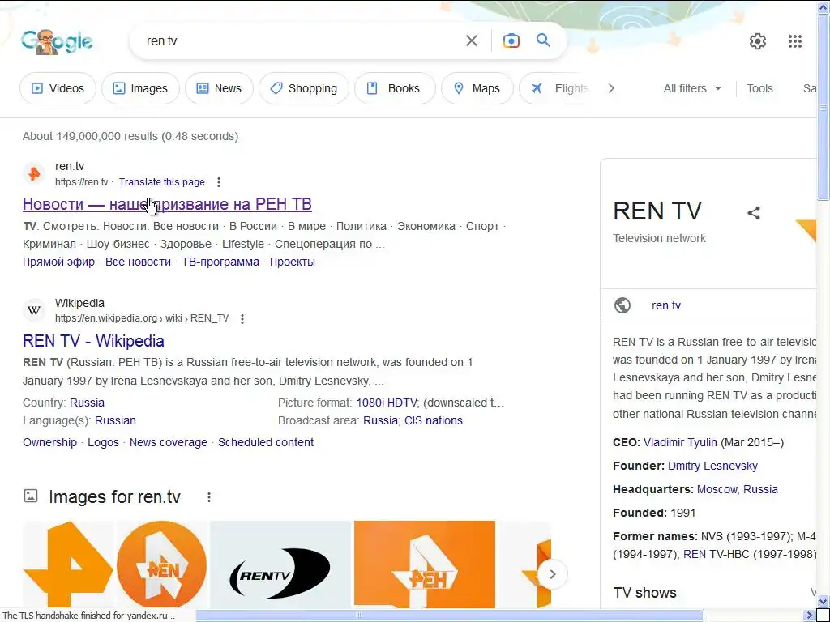Click the Russia country link
The width and height of the screenshot is (830, 622).
87,403
